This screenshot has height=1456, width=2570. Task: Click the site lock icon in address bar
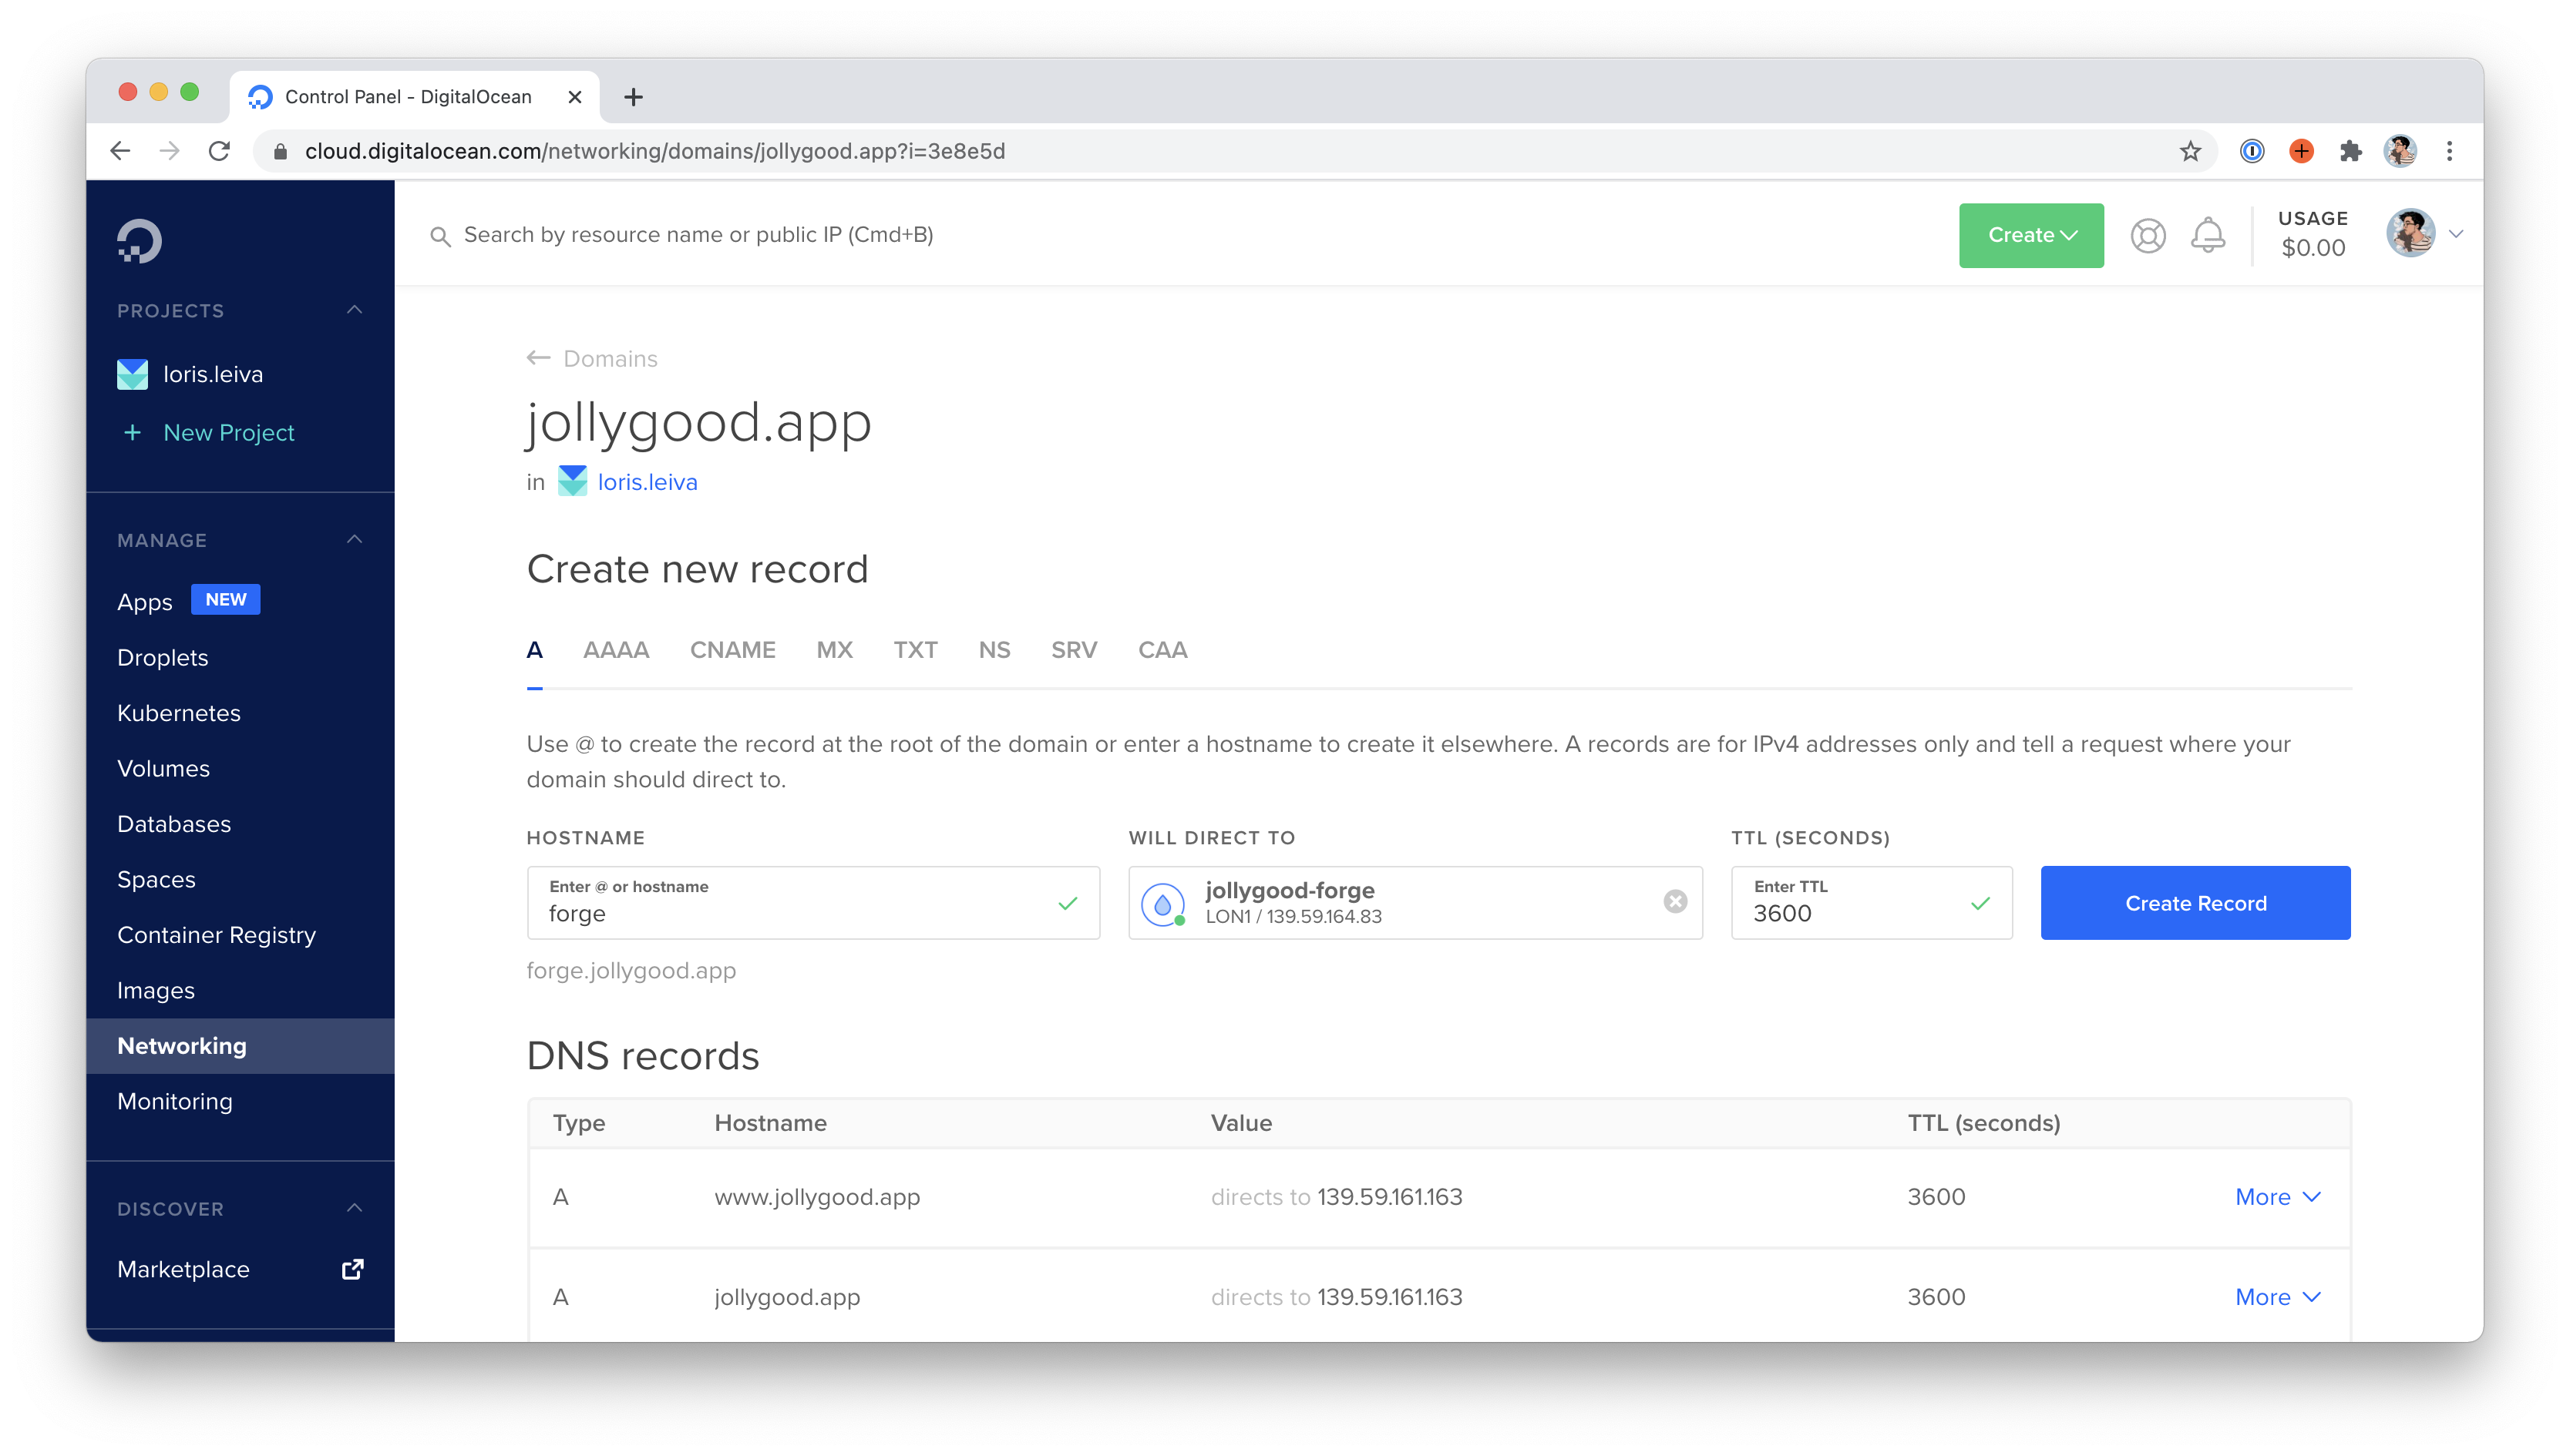coord(281,151)
